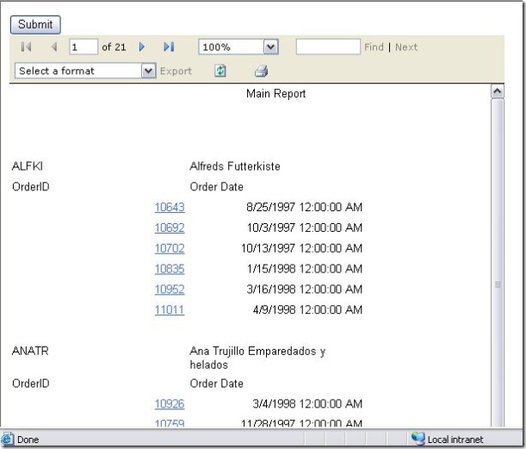Click the Submit button
This screenshot has height=449, width=526.
pyautogui.click(x=35, y=24)
